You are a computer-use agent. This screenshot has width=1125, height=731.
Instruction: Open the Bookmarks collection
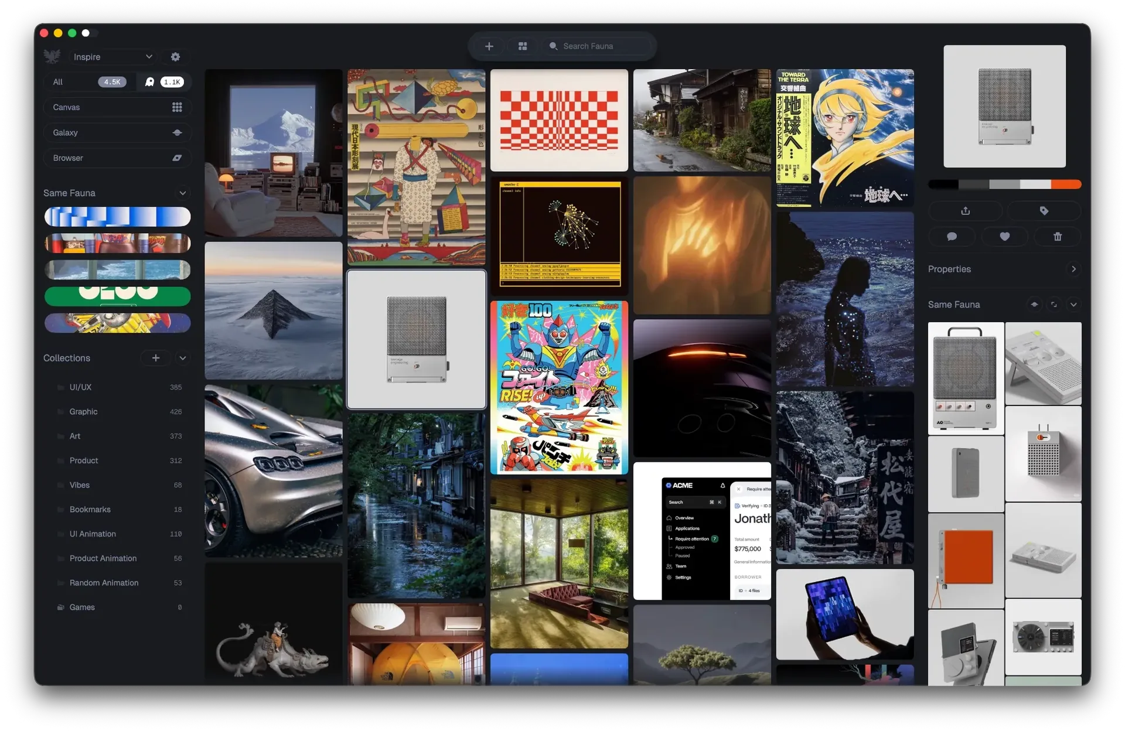pos(117,510)
